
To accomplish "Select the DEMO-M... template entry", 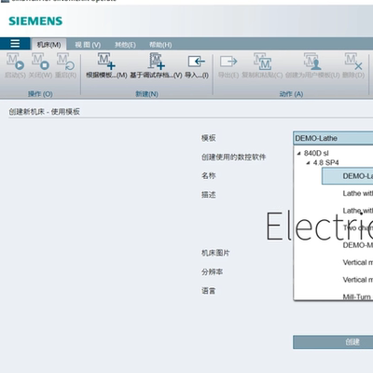I will pyautogui.click(x=358, y=245).
